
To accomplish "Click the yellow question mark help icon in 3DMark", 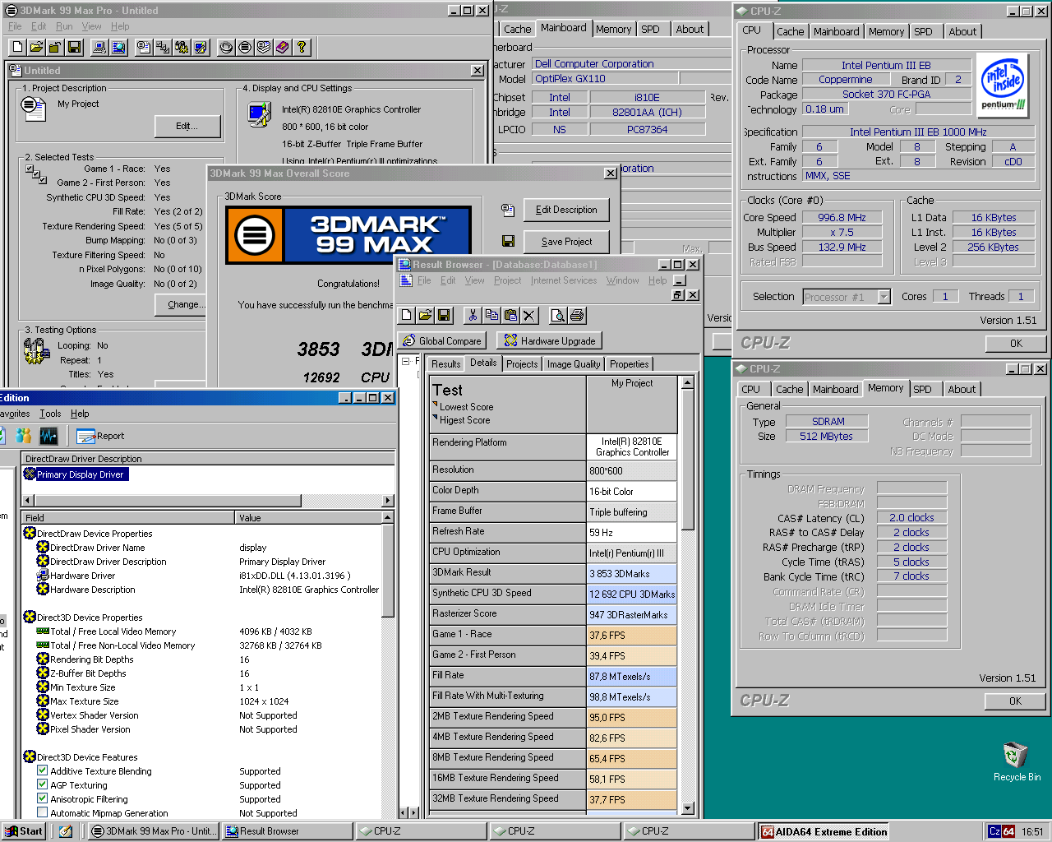I will click(x=302, y=47).
